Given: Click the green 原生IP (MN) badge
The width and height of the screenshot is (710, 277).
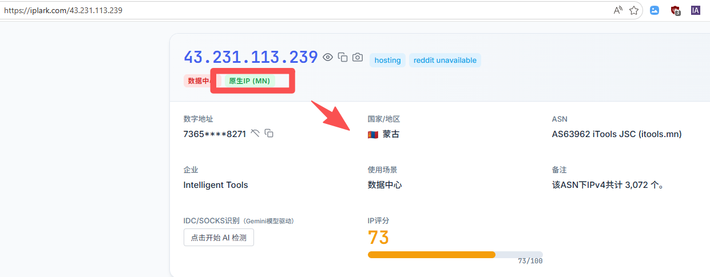Looking at the screenshot, I should click(249, 81).
